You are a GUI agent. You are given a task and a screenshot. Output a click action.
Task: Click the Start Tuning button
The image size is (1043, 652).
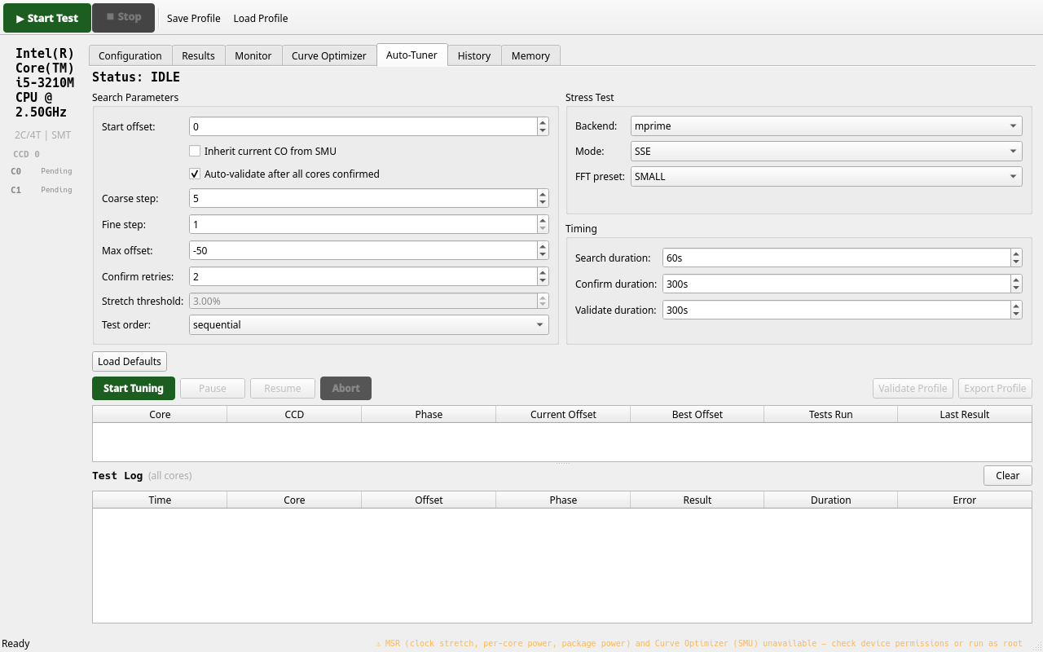[x=134, y=388]
